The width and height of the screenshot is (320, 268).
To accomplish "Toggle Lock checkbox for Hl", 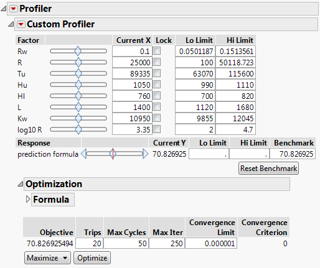I will 157,96.
